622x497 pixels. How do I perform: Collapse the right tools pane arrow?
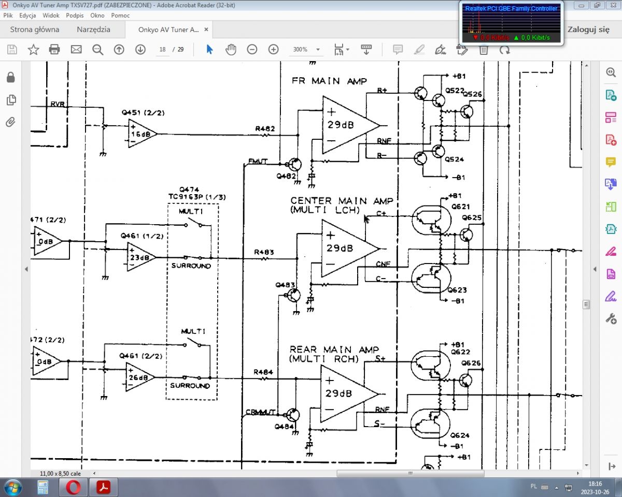(x=595, y=269)
